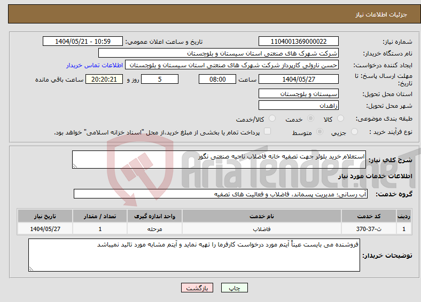Screen dimensions: 421x302
Task: Click the resize handle of شرح کلی نیاز textarea
Action: coord(75,166)
